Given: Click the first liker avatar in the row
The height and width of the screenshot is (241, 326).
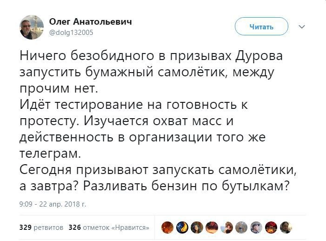Looking at the screenshot, I should [167, 228].
